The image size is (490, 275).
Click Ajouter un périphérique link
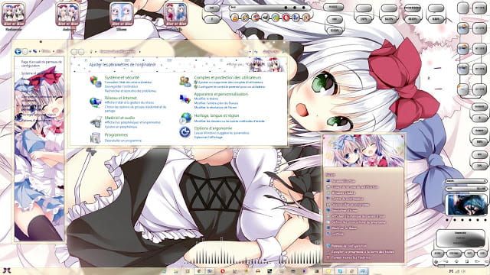[x=121, y=127]
